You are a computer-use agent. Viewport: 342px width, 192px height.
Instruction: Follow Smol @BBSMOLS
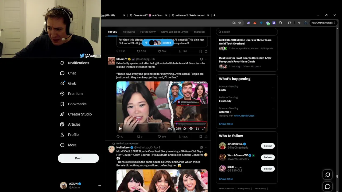pyautogui.click(x=268, y=169)
